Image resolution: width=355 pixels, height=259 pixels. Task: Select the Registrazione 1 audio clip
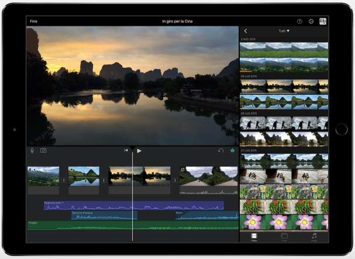(x=134, y=205)
